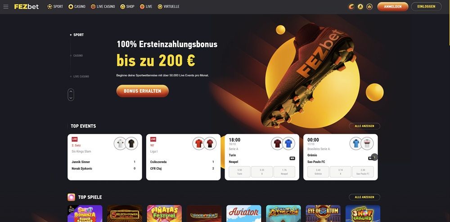Click the Bonus Erhalten button
This screenshot has height=222, width=450.
coord(142,91)
